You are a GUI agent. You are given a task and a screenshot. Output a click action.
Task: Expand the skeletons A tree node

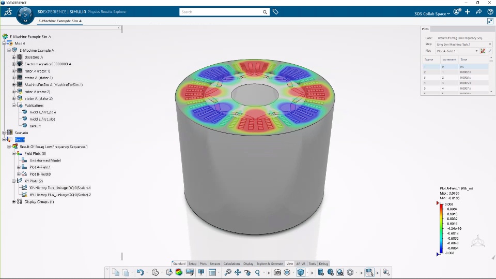click(x=14, y=57)
